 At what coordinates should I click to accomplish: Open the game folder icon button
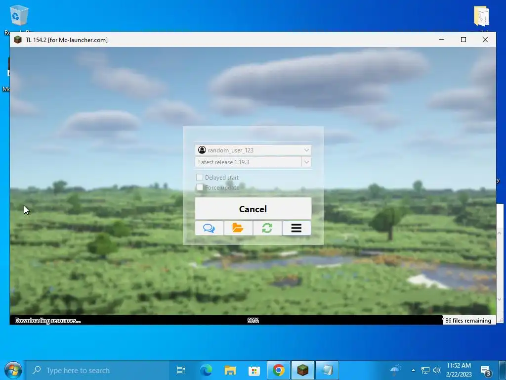pyautogui.click(x=238, y=228)
